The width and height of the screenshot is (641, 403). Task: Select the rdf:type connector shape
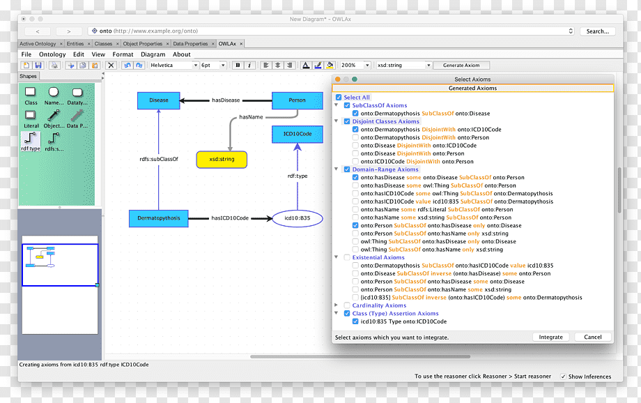click(x=31, y=142)
